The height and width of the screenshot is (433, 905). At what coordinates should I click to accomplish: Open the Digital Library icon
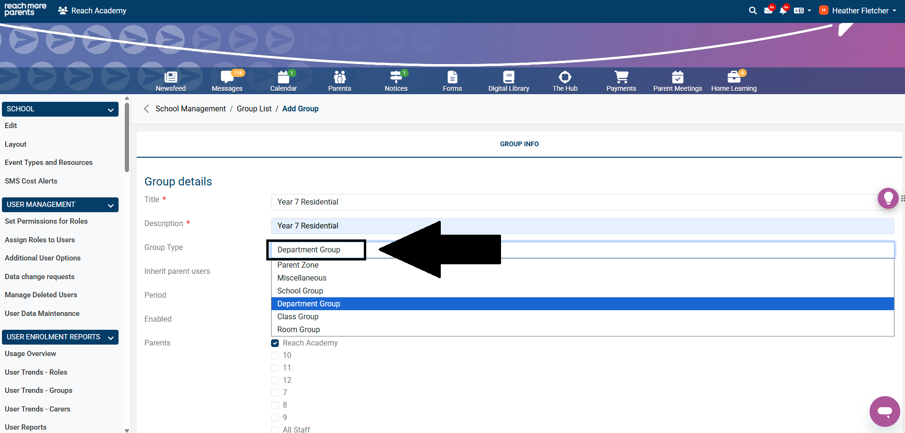(x=509, y=81)
